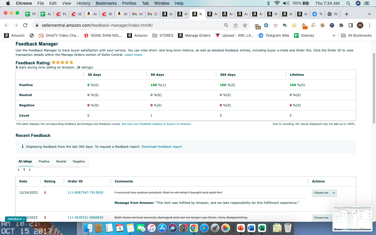376x235 pixels.
Task: Open Choose one dropdown for the 12/24/2023 feedback
Action: [324, 193]
